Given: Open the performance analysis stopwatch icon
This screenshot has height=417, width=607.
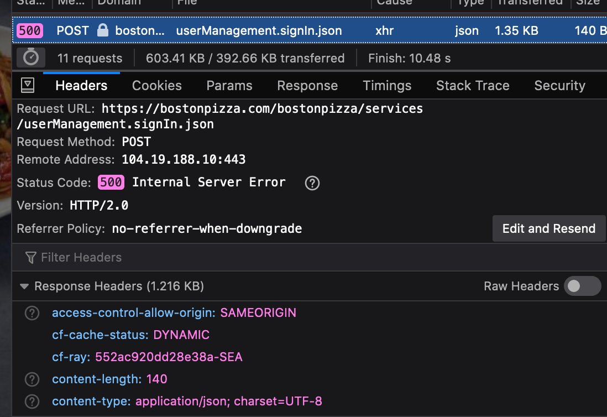Looking at the screenshot, I should (31, 58).
